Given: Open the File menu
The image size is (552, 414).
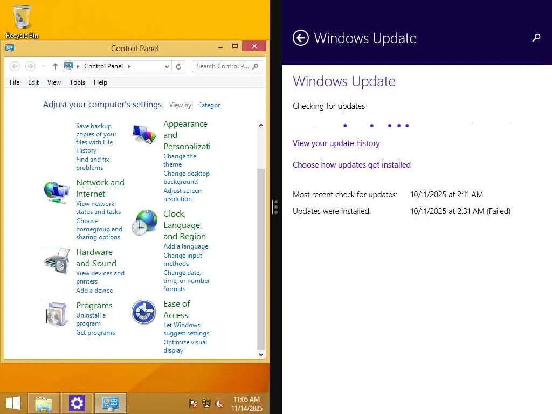Looking at the screenshot, I should pyautogui.click(x=15, y=82).
